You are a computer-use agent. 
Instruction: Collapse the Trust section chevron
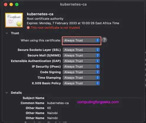coord(7,33)
